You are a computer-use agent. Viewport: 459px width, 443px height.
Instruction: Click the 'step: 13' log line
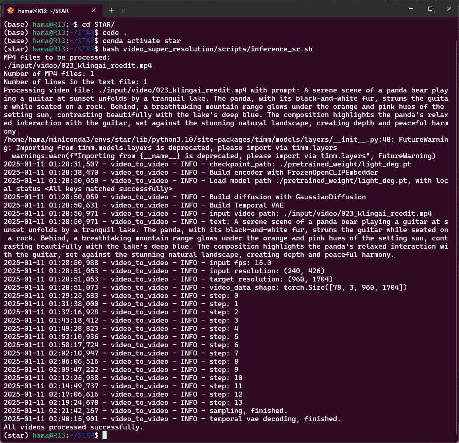tap(123, 402)
